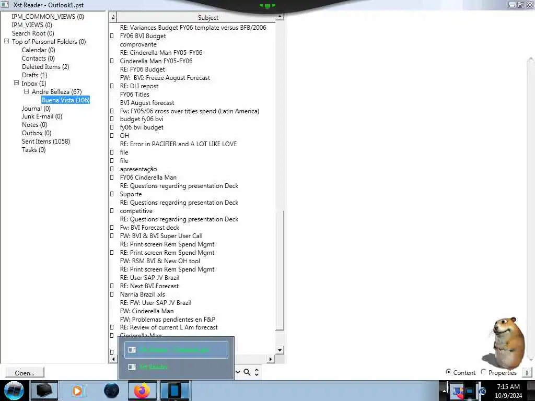
Task: Open 'RE: Error in PACIFIER and A LOT LIKE LOVE'
Action: 178,144
